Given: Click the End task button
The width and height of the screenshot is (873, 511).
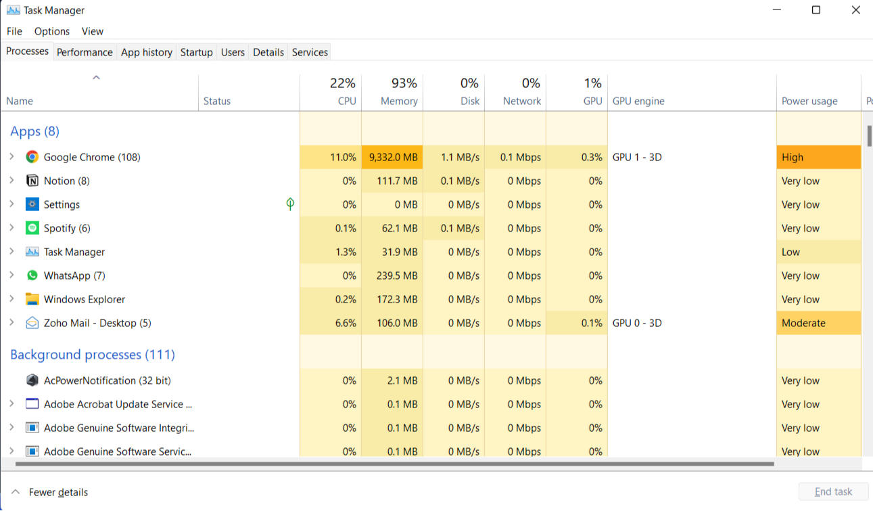Looking at the screenshot, I should point(833,491).
